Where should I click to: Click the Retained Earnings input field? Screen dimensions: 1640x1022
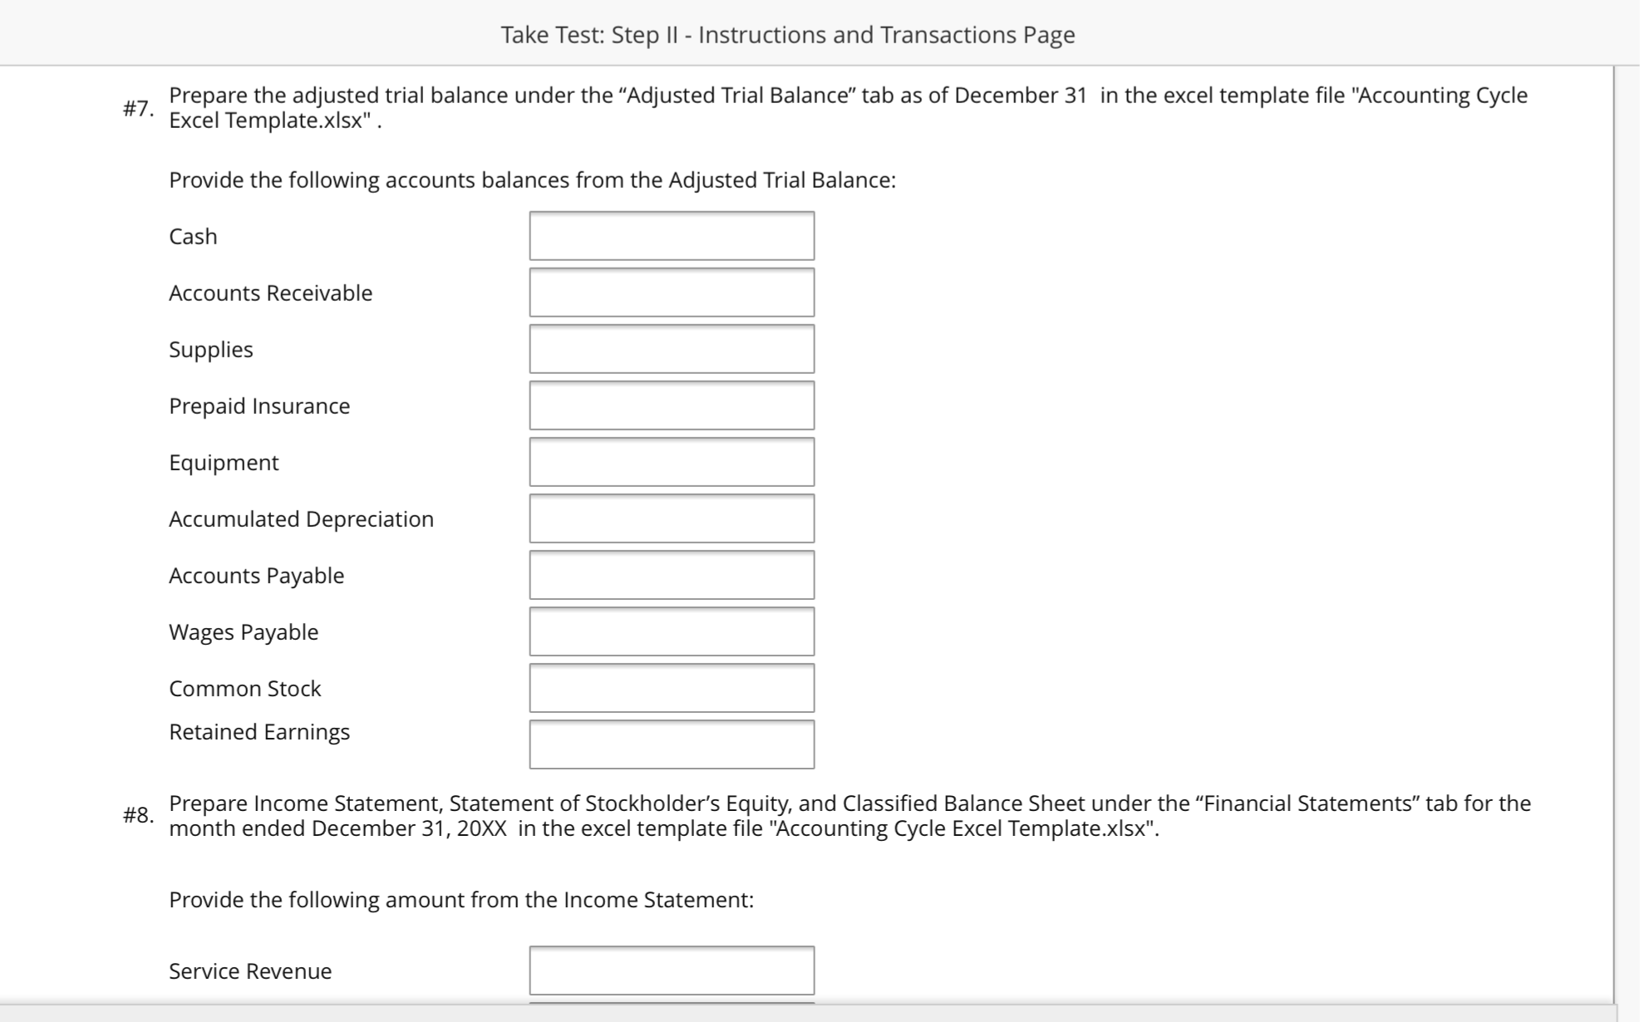pyautogui.click(x=672, y=744)
